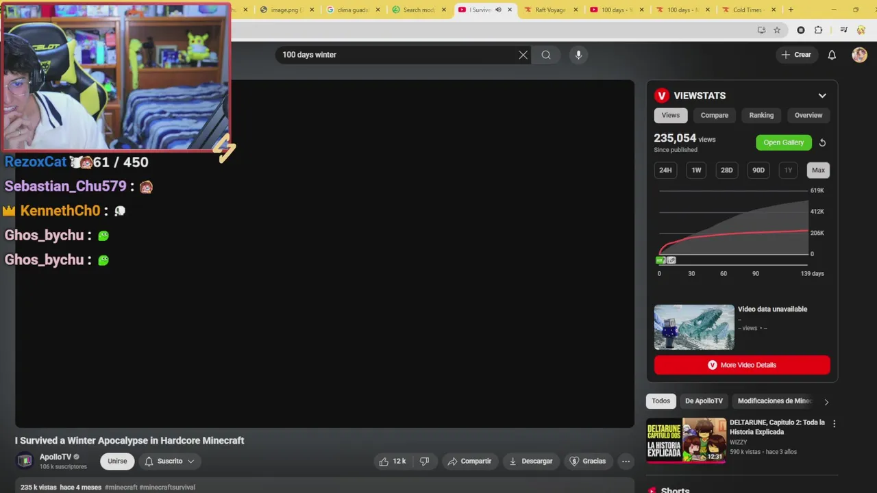
Task: Switch to the clima guadalajara Google tab
Action: (353, 10)
